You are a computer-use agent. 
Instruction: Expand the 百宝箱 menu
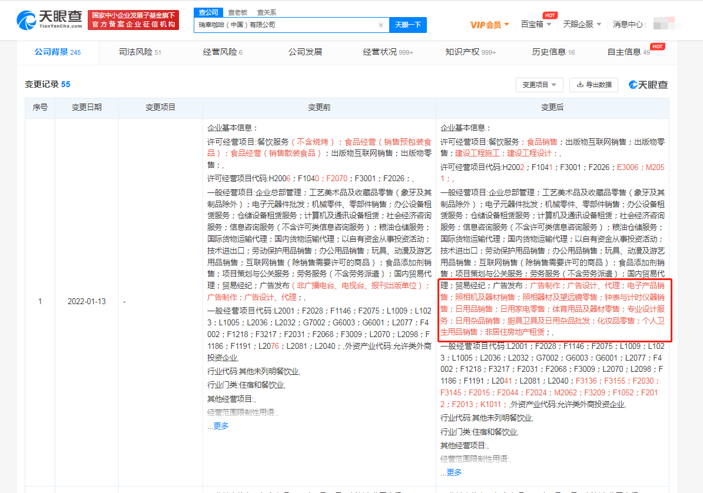(x=536, y=24)
